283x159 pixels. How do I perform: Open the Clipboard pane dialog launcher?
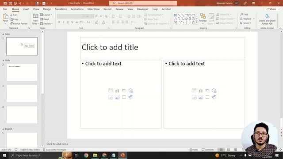(29, 28)
